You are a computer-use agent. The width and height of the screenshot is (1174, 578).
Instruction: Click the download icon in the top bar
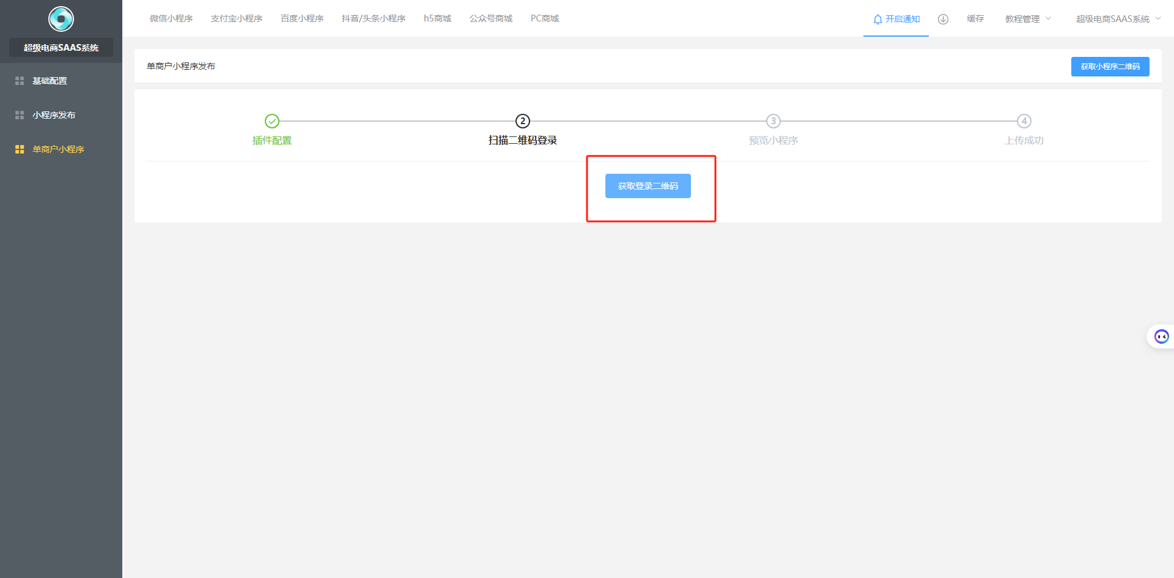(943, 19)
